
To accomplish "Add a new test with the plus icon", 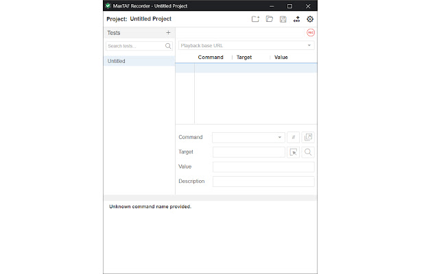I will tap(168, 33).
